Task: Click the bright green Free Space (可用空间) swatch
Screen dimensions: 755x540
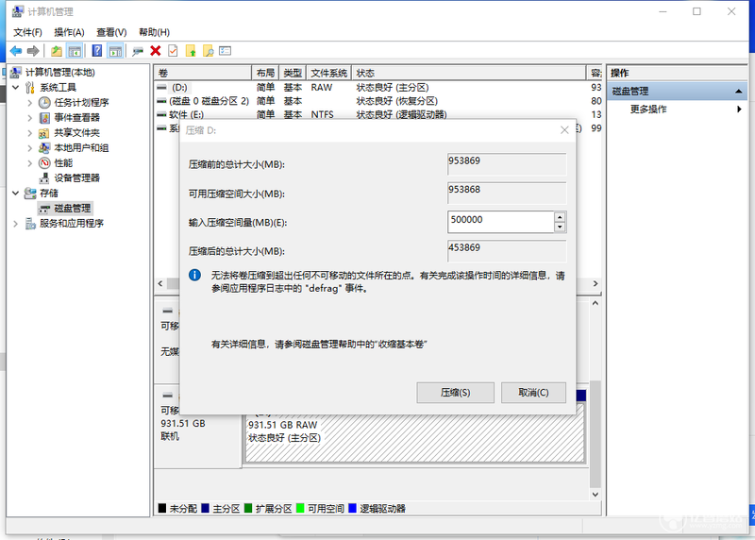Action: (300, 508)
